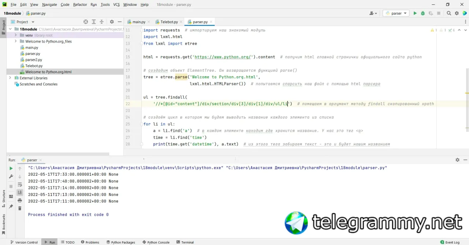
Task: Open the JetBrains Space colorful icon
Action: pyautogui.click(x=465, y=13)
